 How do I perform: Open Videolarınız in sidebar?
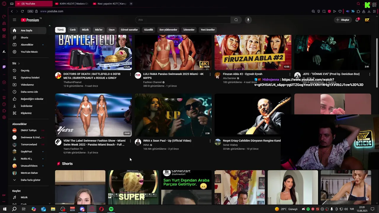28,85
